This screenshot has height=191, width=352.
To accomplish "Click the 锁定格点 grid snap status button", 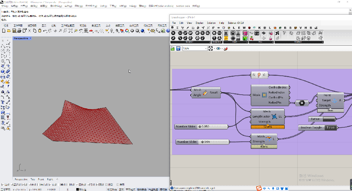I will click(112, 189).
